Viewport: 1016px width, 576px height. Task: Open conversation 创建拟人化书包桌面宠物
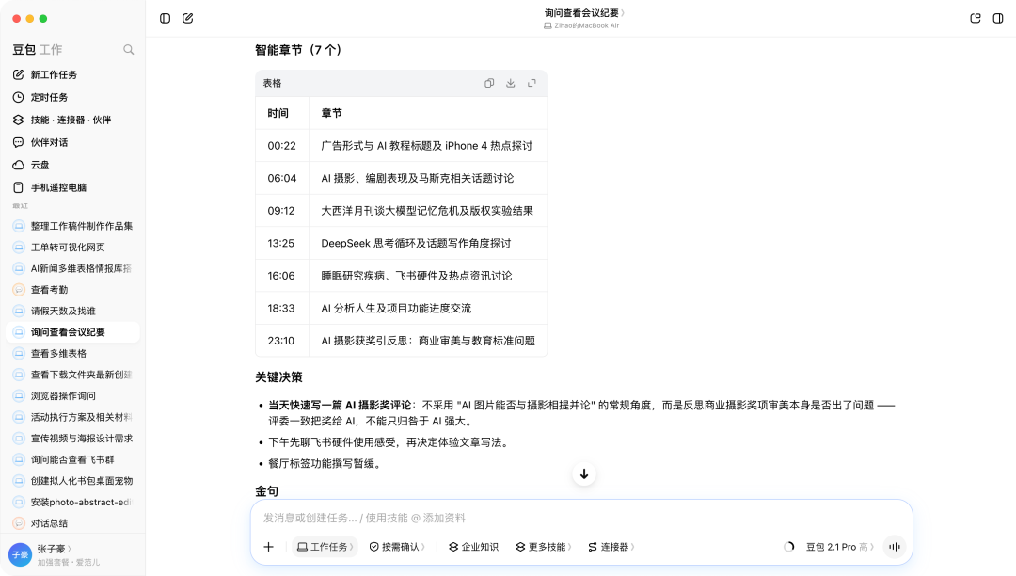point(72,481)
